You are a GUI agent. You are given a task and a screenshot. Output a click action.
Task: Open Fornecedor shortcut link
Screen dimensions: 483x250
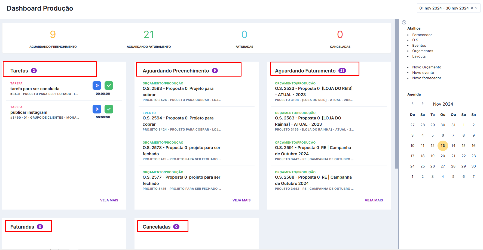tap(422, 35)
